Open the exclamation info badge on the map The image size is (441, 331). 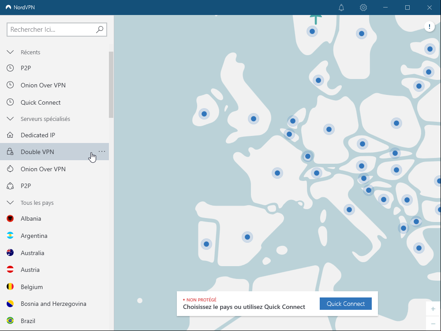tap(430, 27)
